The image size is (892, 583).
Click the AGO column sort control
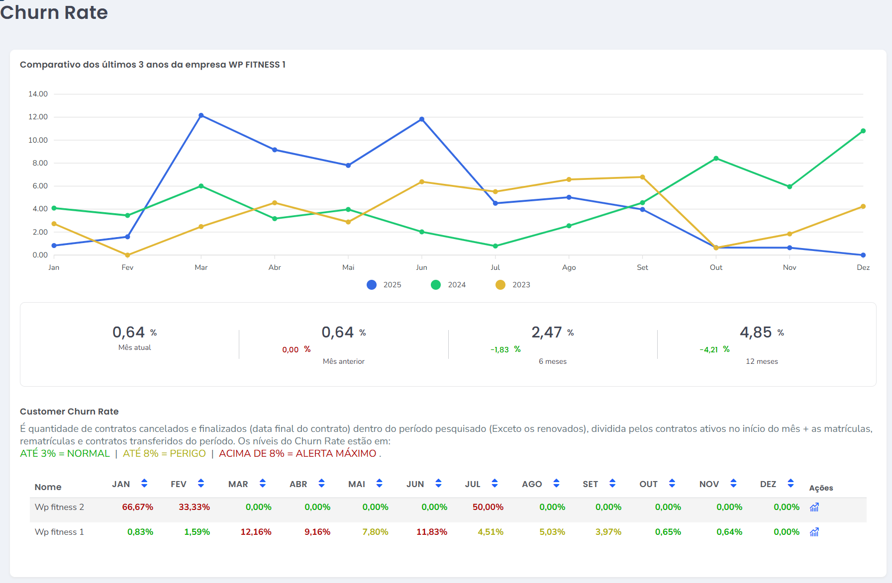tap(556, 483)
